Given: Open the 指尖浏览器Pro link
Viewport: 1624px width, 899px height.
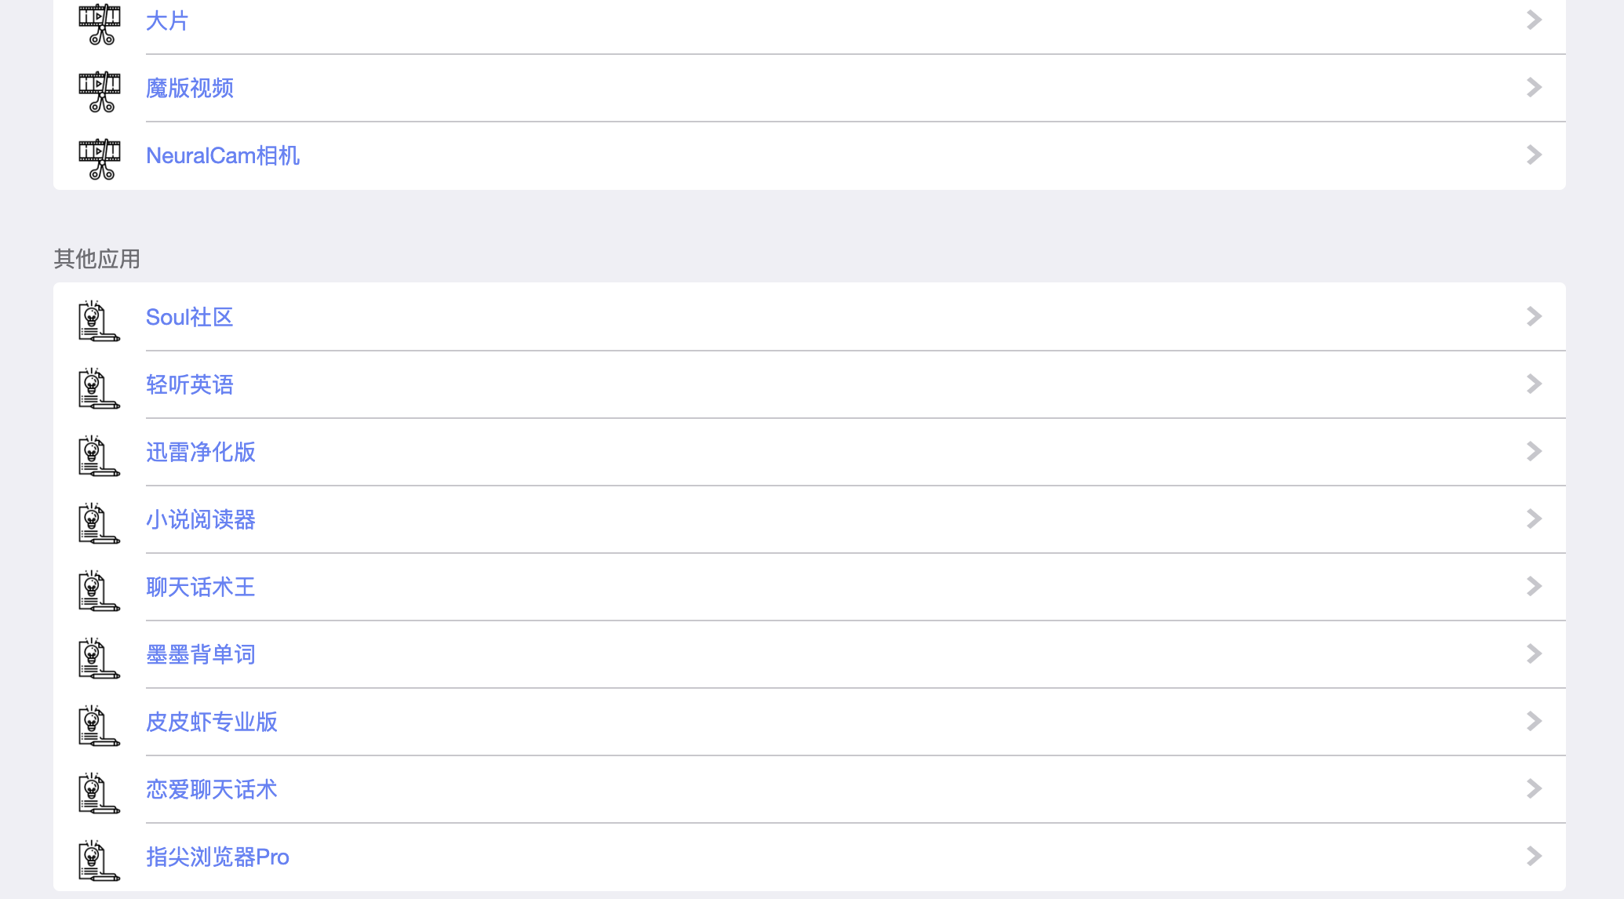Looking at the screenshot, I should (x=217, y=857).
